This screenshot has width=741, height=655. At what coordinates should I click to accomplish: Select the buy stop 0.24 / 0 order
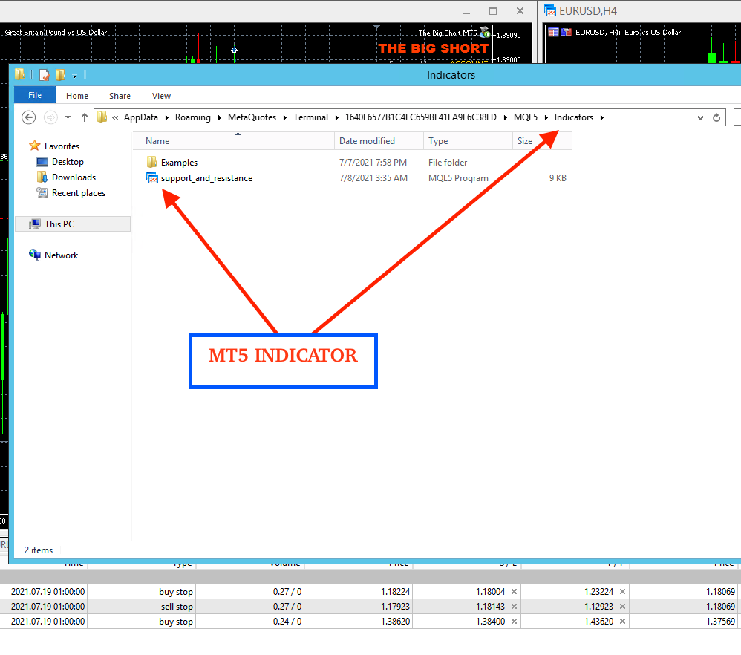(x=370, y=622)
